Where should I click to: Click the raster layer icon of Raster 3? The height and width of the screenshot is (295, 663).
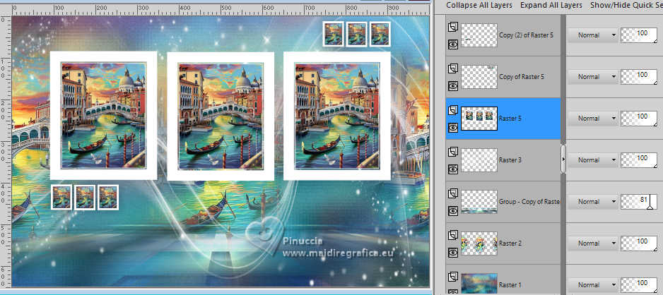452,152
